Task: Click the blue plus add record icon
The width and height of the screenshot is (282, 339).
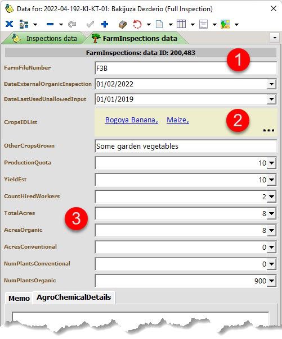Action: click(105, 24)
